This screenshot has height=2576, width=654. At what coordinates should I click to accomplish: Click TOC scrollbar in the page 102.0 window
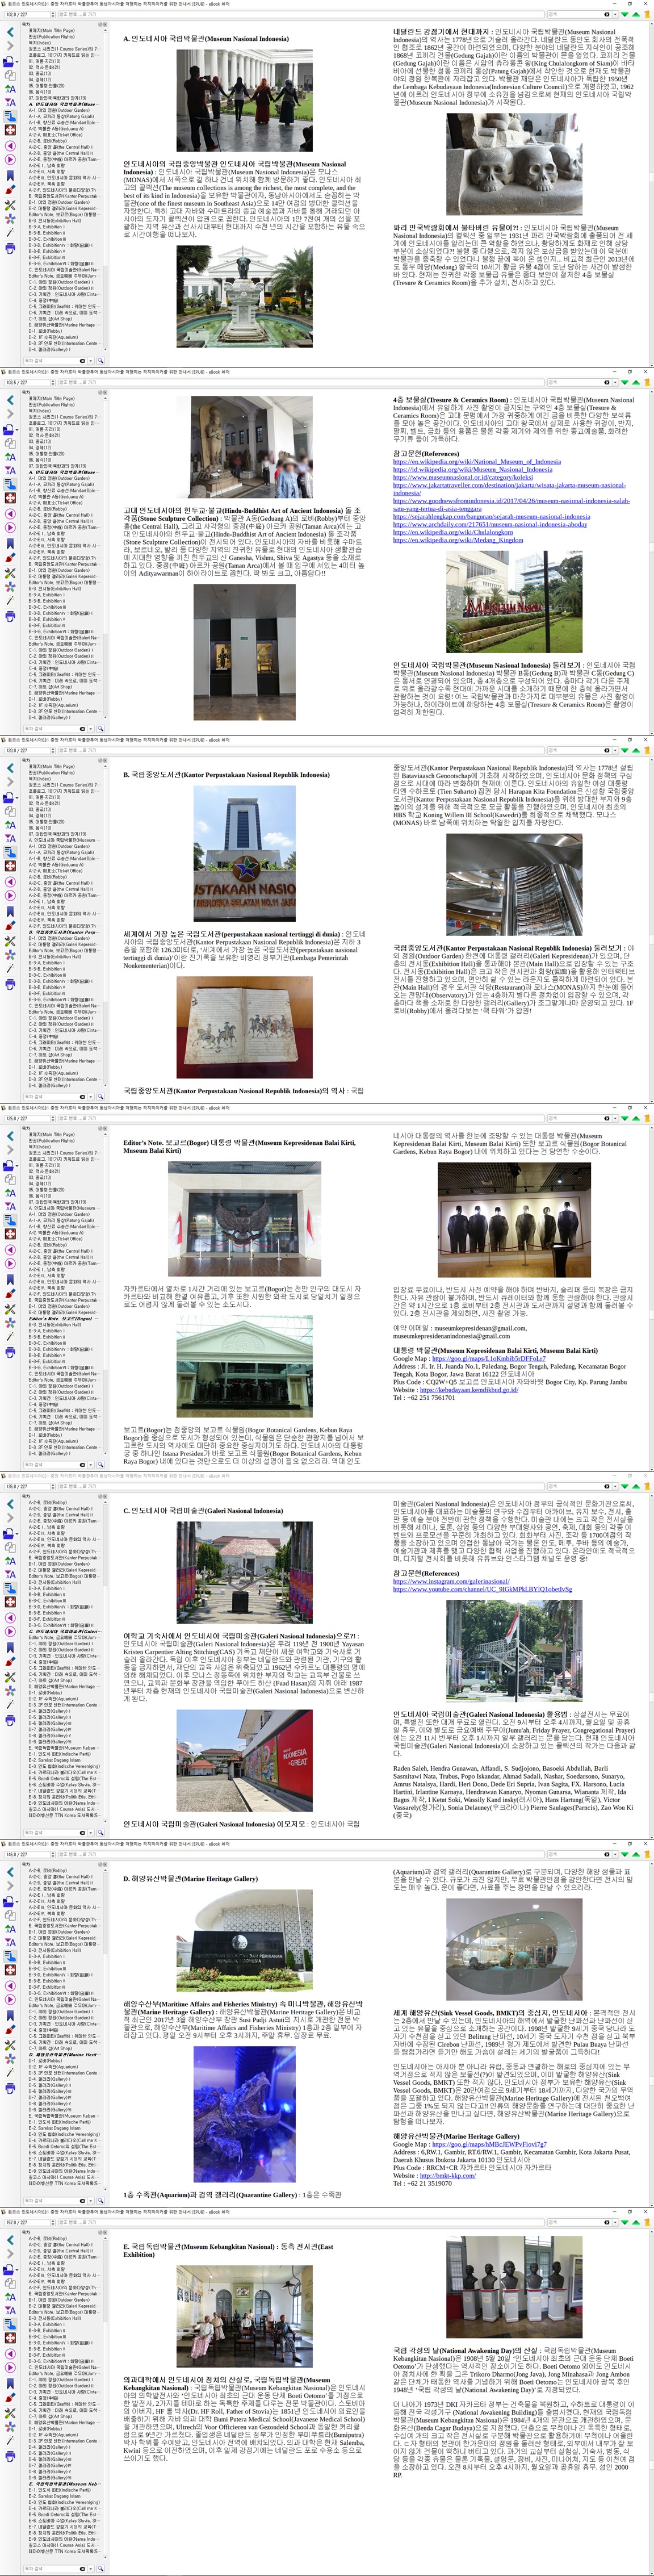[x=106, y=190]
